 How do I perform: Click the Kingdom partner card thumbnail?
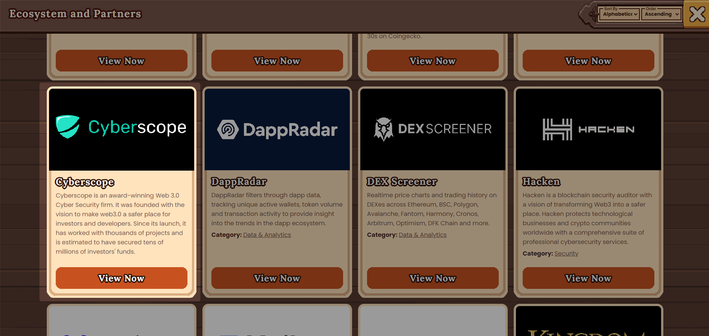click(588, 322)
